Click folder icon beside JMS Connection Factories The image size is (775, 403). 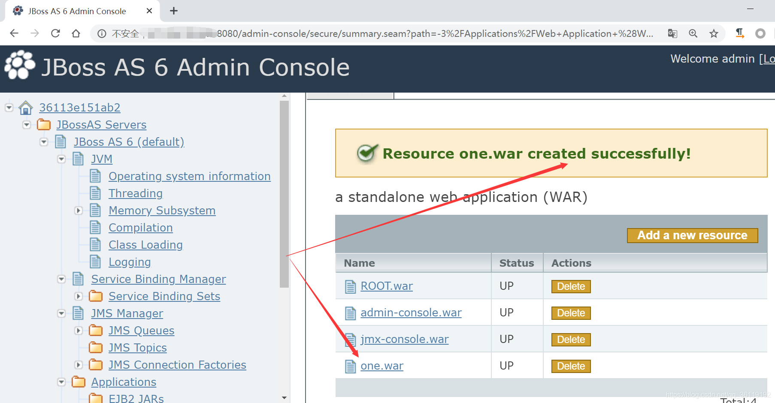96,365
